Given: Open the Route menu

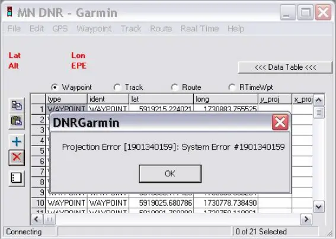Looking at the screenshot, I should click(161, 28).
